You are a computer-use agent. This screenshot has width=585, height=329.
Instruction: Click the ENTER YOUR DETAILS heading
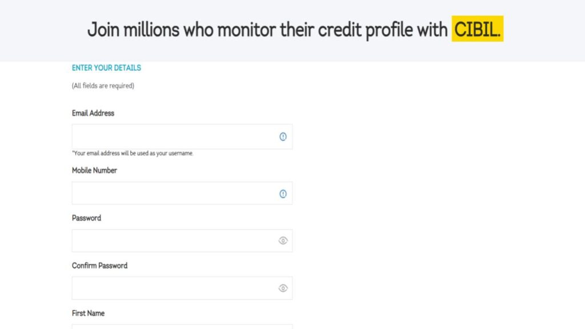coord(106,67)
